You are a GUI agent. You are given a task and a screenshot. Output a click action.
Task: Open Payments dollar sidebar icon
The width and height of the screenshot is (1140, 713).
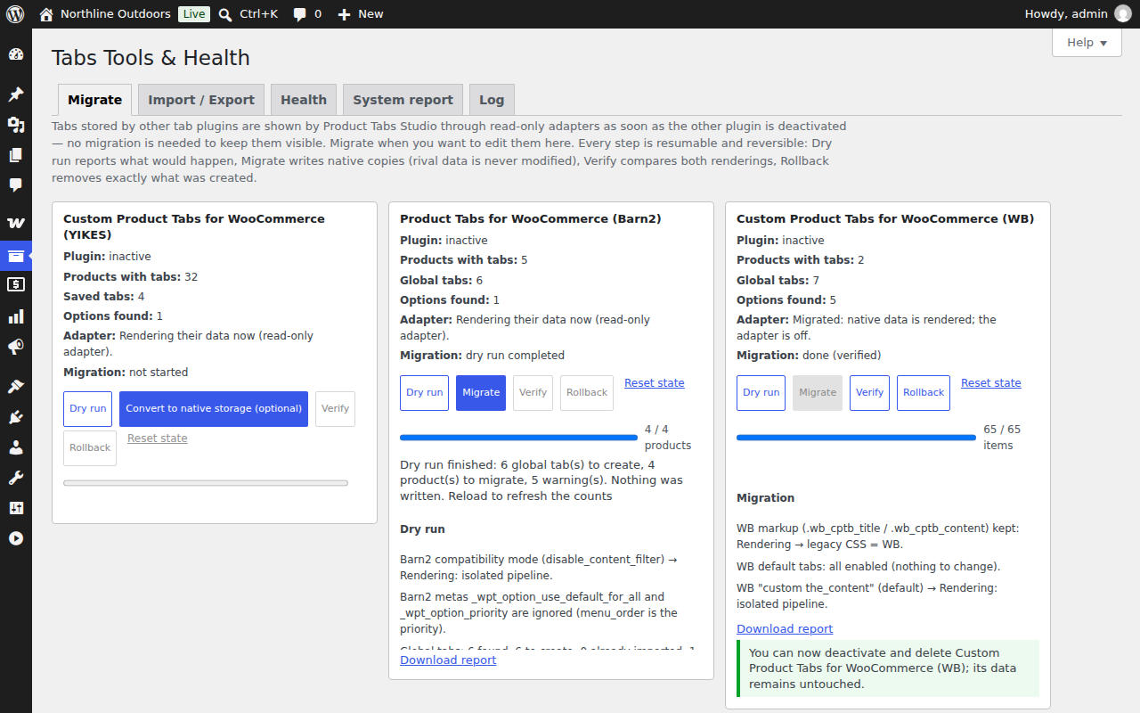click(x=16, y=285)
